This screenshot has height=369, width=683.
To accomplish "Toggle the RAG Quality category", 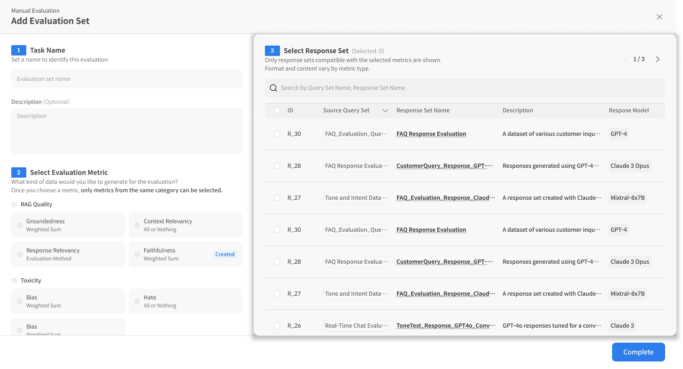I will 14,204.
